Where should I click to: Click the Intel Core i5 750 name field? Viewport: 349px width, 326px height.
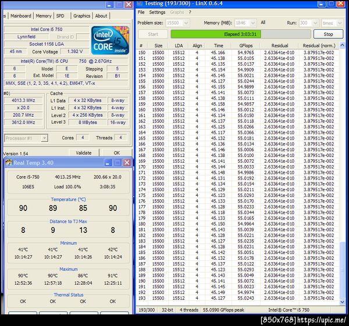[x=47, y=29]
